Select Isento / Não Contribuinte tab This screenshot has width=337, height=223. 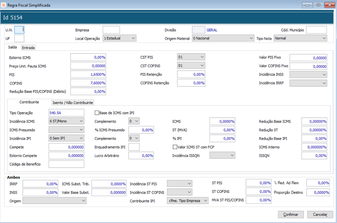pyautogui.click(x=73, y=102)
